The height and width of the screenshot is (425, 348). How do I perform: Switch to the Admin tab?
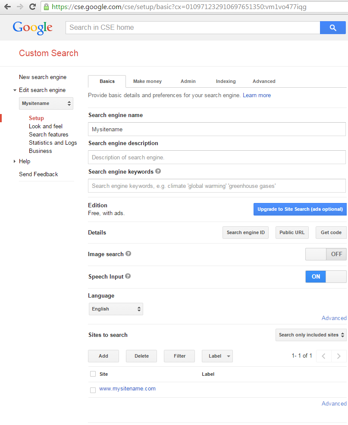188,81
